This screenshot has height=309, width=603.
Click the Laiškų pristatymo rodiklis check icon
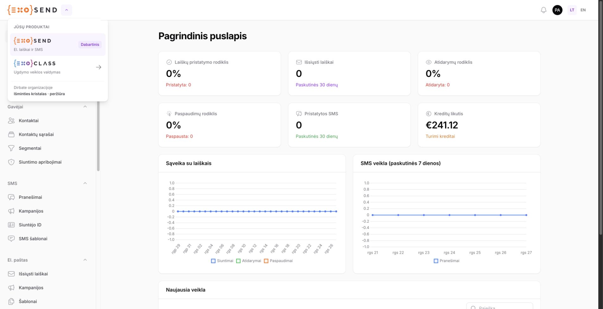click(x=169, y=62)
